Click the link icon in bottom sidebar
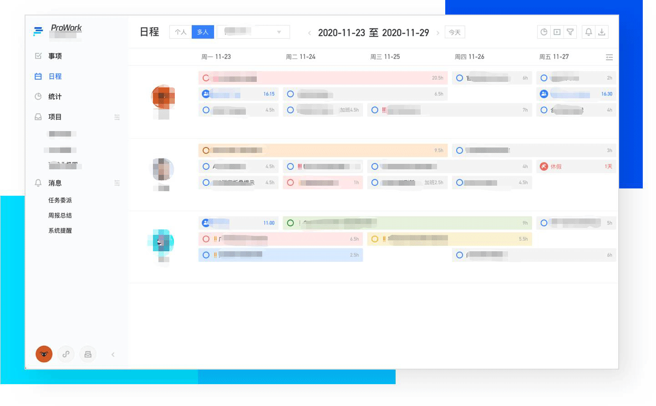 click(66, 354)
